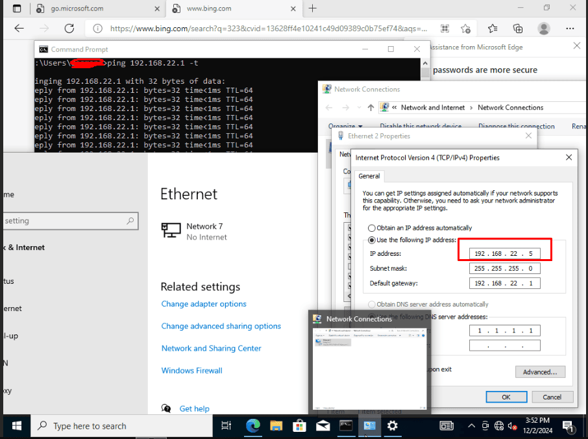Open the Mail app from the taskbar

[x=323, y=426]
